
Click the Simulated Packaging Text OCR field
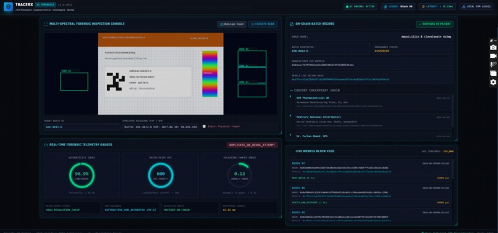[x=161, y=127]
